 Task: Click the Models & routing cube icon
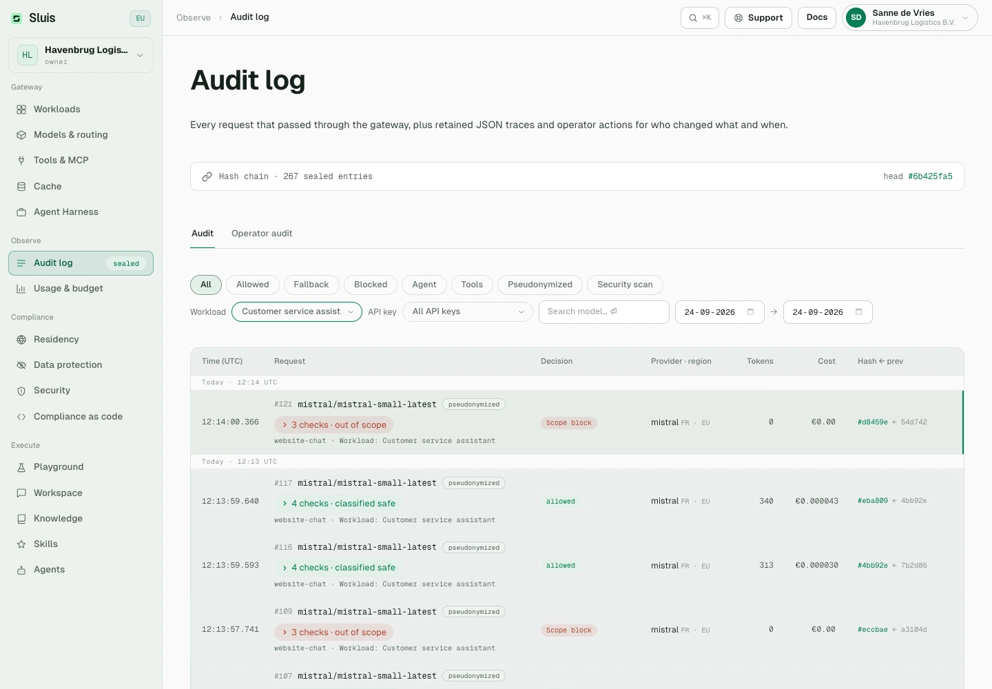(x=21, y=135)
